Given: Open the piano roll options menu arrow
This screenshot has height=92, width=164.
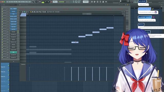Looking at the screenshot, I should [21, 12].
